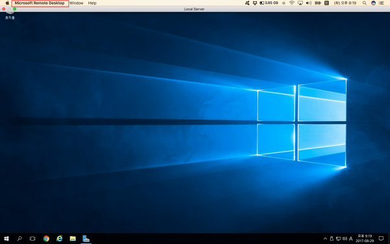This screenshot has width=390, height=244.
Task: Open the AirPlay display menu
Action: pos(300,3)
